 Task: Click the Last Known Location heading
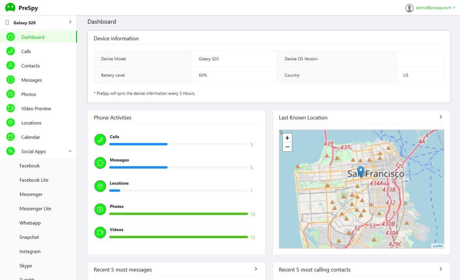[303, 117]
